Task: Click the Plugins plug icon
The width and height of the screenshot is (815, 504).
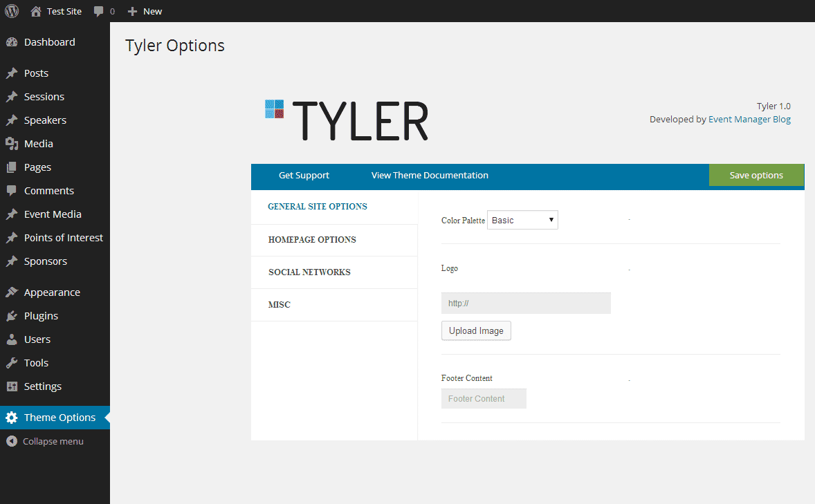Action: 12,316
